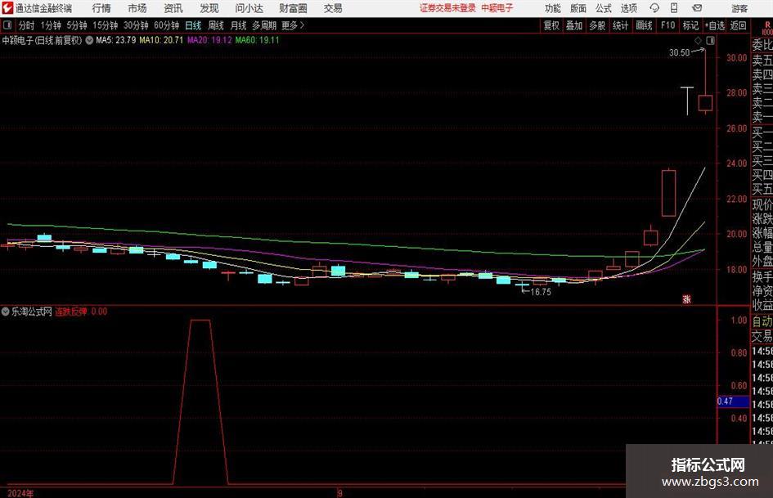Image resolution: width=773 pixels, height=498 pixels.
Task: Open the 多周期 multi-period view
Action: (x=264, y=25)
